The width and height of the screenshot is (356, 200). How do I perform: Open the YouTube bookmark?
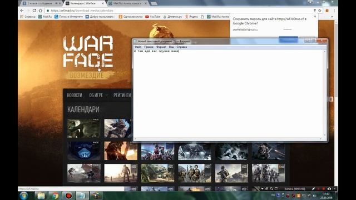click(x=153, y=17)
